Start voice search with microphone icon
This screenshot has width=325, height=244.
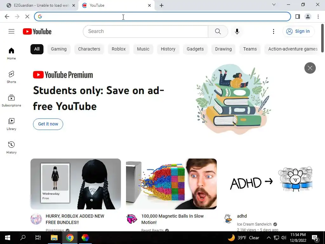[x=237, y=31]
